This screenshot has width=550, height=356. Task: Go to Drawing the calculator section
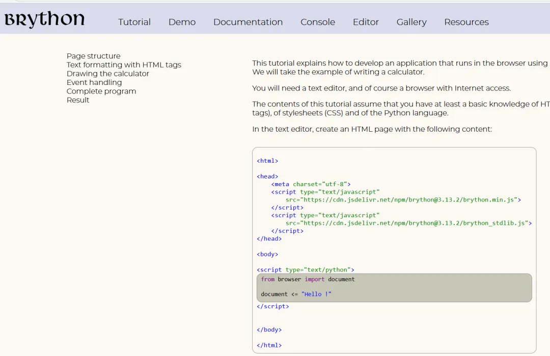108,74
